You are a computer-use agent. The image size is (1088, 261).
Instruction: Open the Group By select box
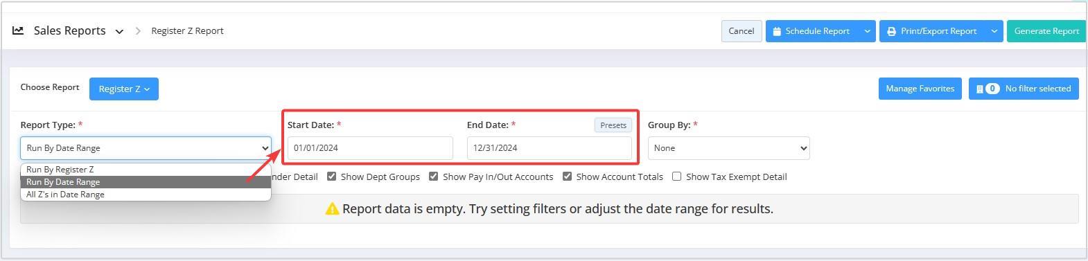pyautogui.click(x=728, y=148)
